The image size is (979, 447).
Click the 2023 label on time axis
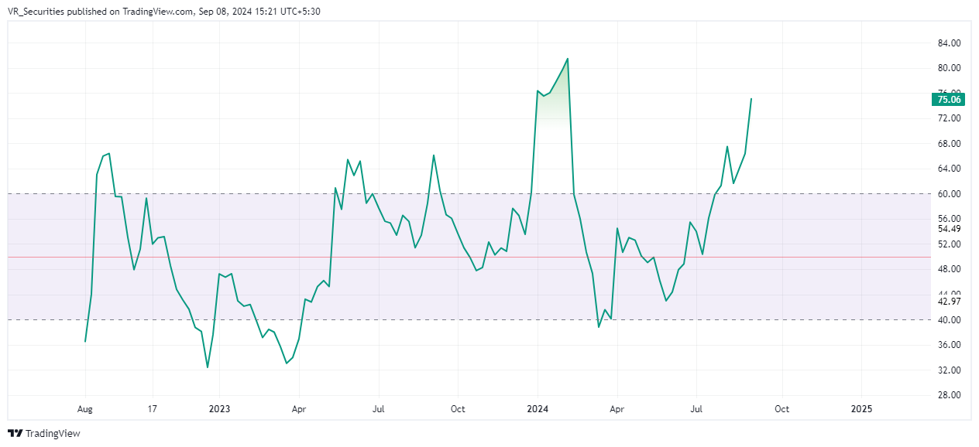(x=219, y=408)
